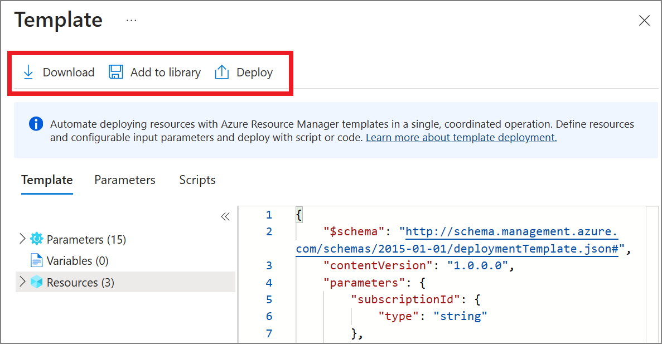Click the blue info icon in banner
The width and height of the screenshot is (662, 344).
[x=36, y=124]
